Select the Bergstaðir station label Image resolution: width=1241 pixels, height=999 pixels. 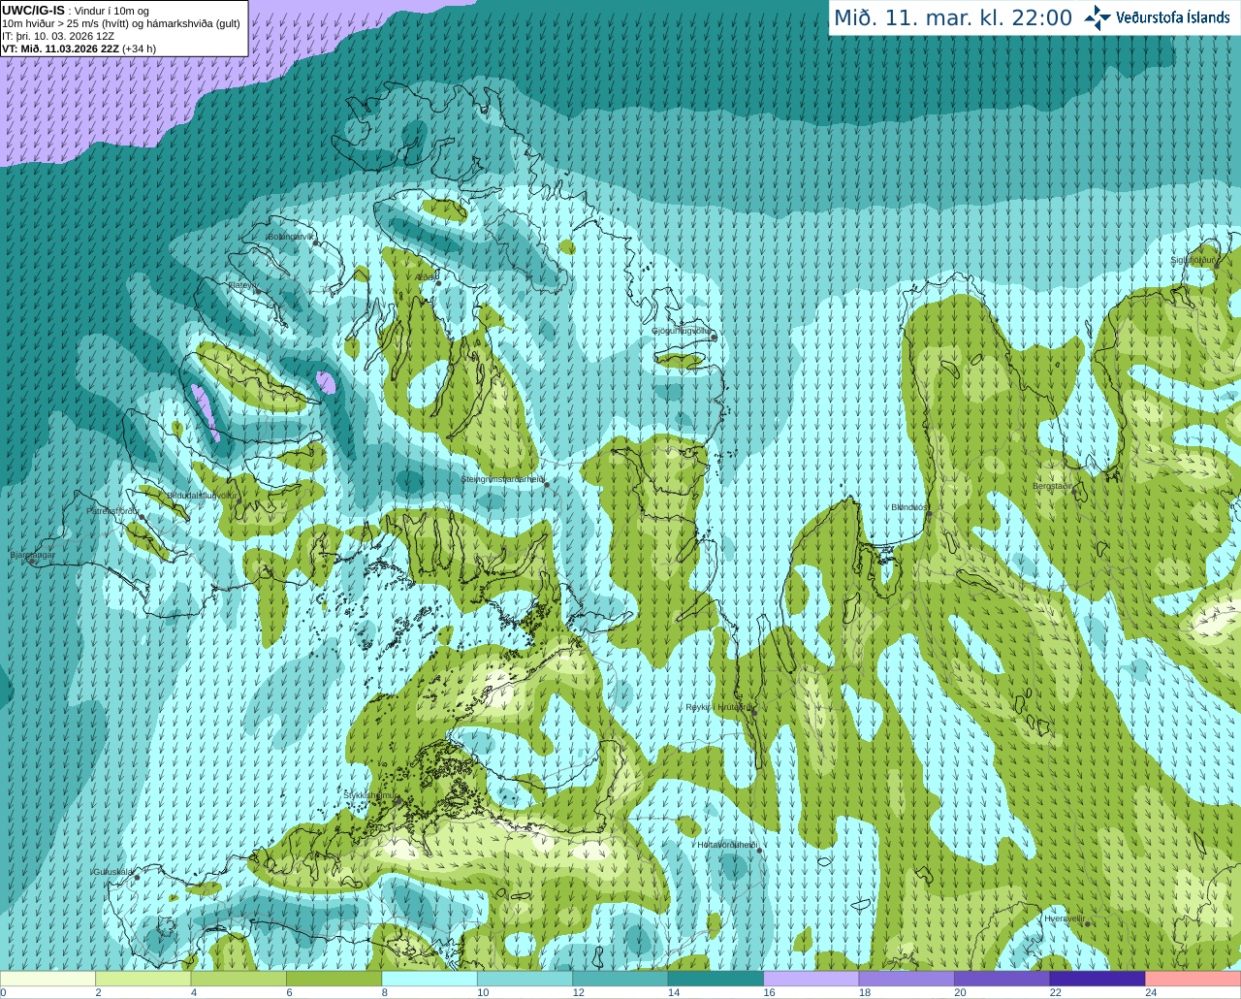pos(1053,486)
